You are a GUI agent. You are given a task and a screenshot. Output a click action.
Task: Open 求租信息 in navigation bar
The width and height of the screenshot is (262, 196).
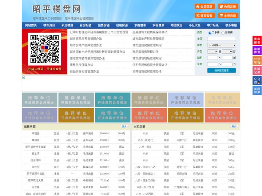158,25
